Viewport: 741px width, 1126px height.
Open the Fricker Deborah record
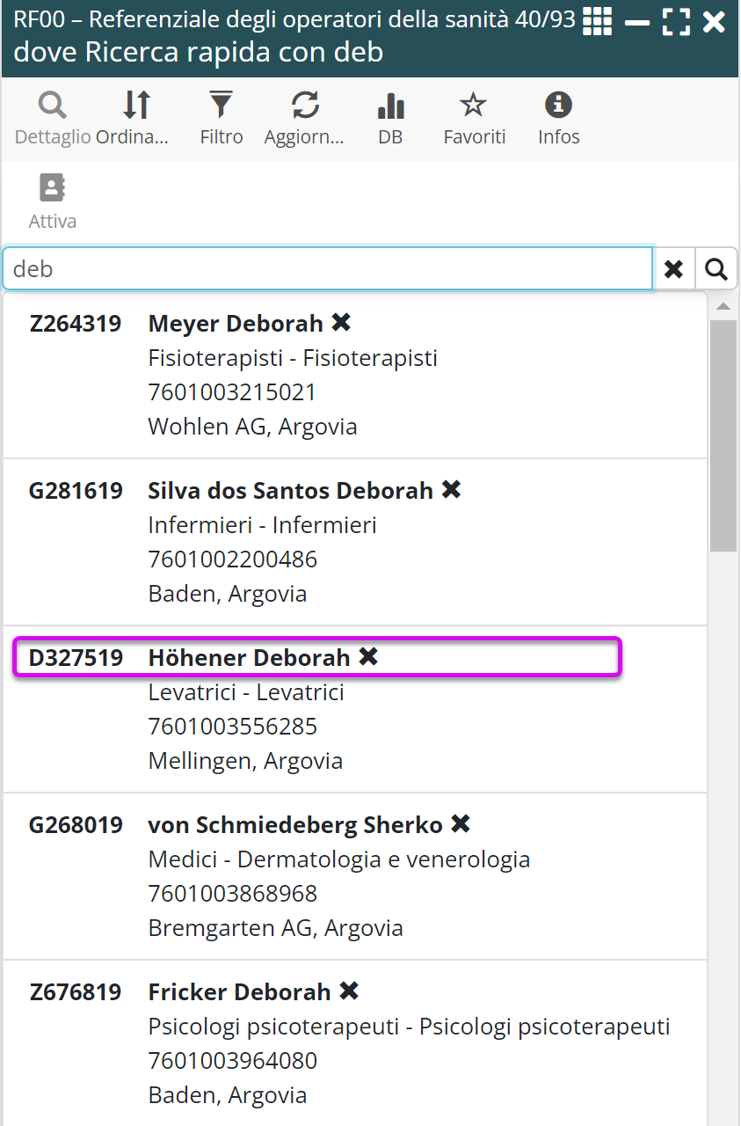tap(239, 992)
